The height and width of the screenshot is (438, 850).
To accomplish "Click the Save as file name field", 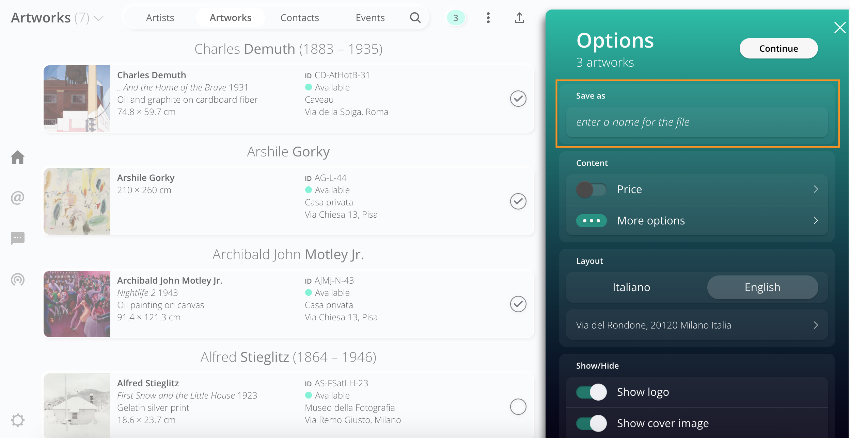I will pyautogui.click(x=697, y=122).
